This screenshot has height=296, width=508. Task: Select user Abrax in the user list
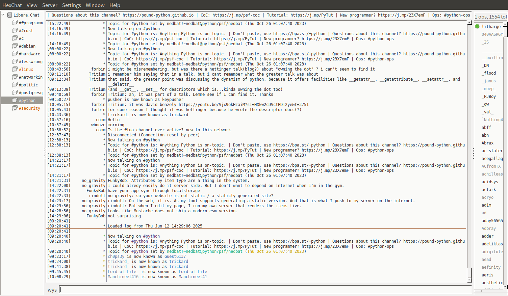pyautogui.click(x=488, y=143)
